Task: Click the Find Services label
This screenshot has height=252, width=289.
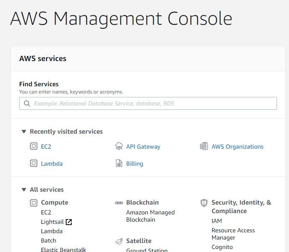Action: 39,84
